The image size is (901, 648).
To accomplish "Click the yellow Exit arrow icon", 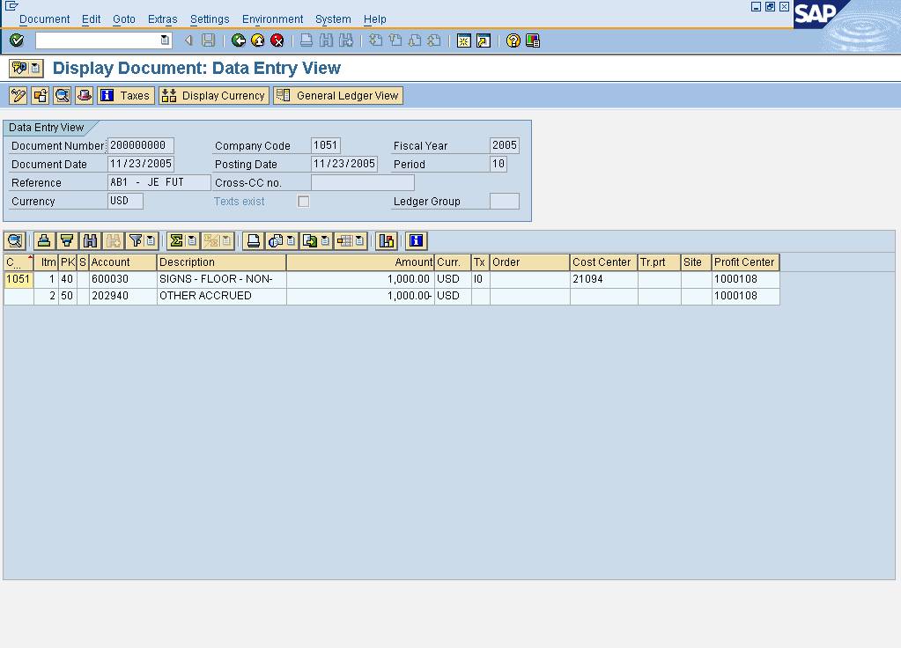I will coord(258,40).
